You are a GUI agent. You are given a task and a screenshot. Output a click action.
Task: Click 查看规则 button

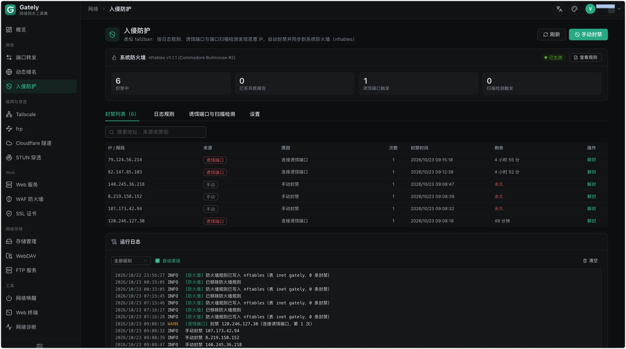point(585,58)
